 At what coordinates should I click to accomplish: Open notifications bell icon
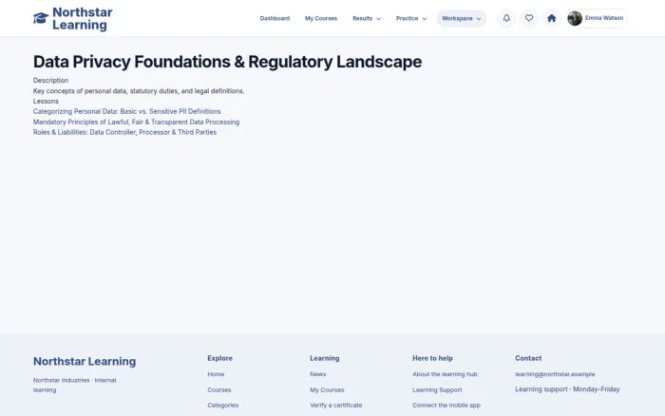pos(506,18)
